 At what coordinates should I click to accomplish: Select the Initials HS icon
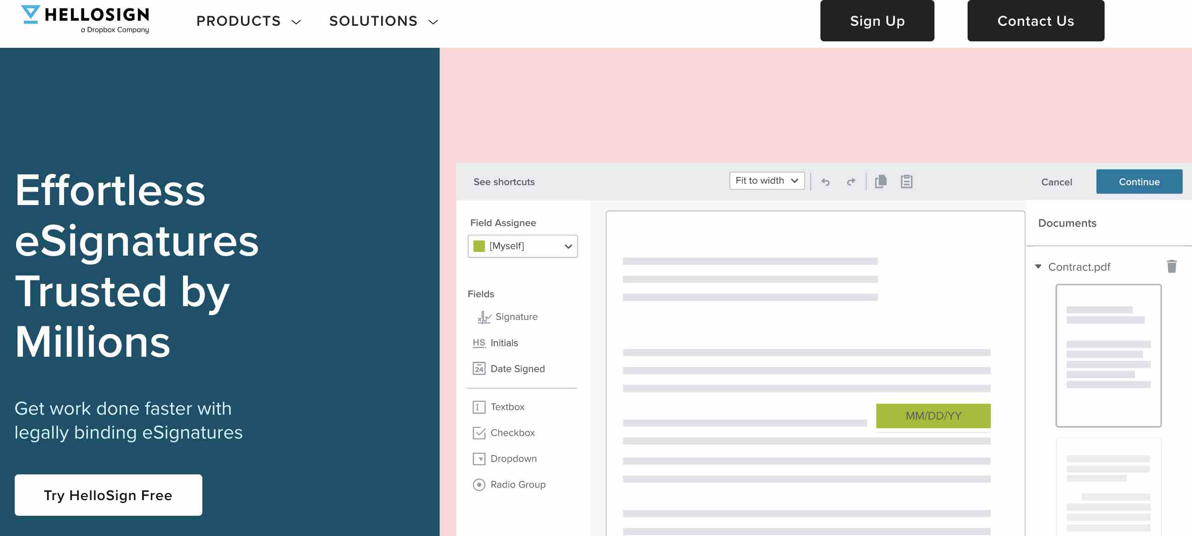(478, 342)
